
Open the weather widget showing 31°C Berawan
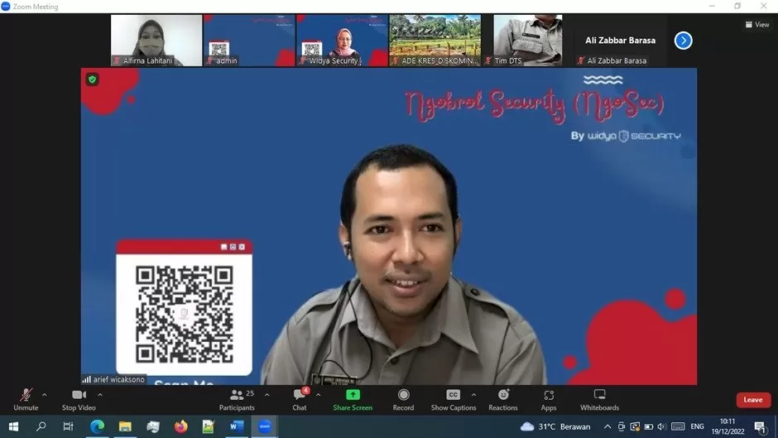click(555, 426)
